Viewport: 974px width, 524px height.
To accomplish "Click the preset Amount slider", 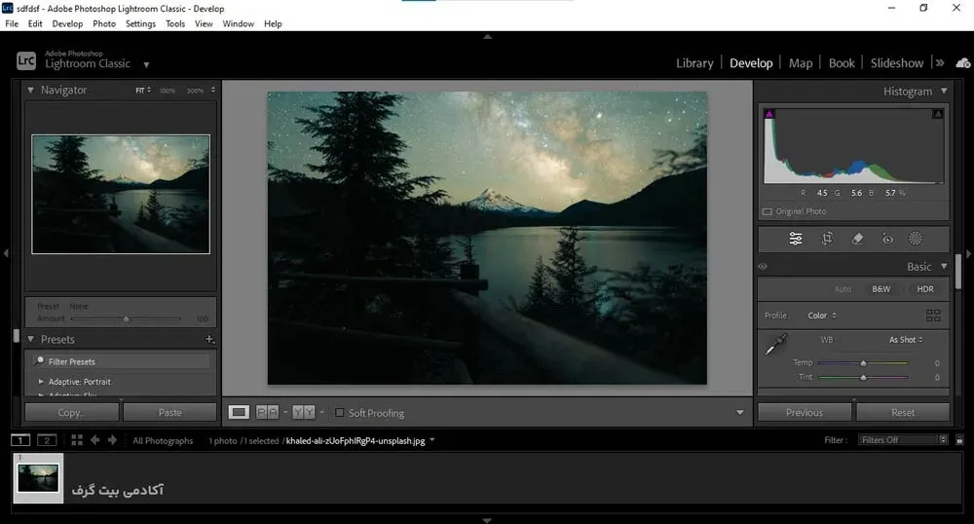I will [126, 318].
